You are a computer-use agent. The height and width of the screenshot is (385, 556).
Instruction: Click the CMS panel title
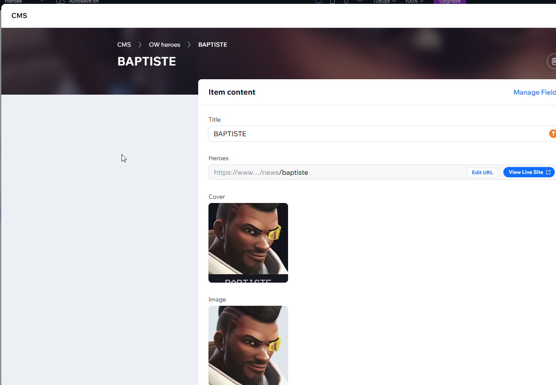point(19,16)
